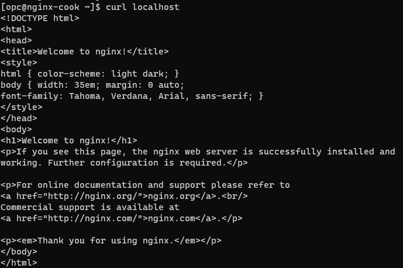The image size is (403, 268).
Task: Click 'Further configuration is required' text
Action: pos(135,163)
